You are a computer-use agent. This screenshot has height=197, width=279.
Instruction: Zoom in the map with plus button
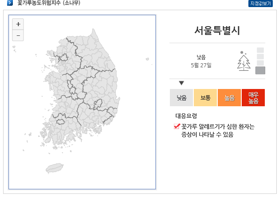pyautogui.click(x=18, y=24)
